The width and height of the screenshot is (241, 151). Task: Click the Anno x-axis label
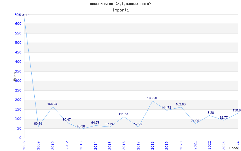(x=234, y=148)
